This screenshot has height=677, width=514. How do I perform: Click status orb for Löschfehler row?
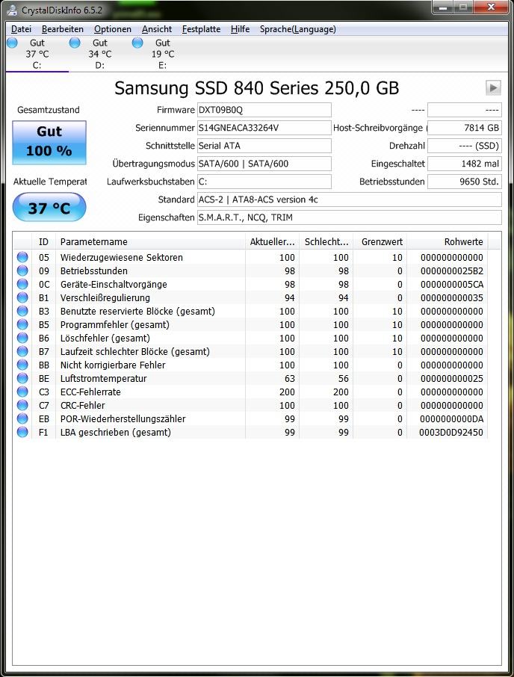tap(22, 338)
